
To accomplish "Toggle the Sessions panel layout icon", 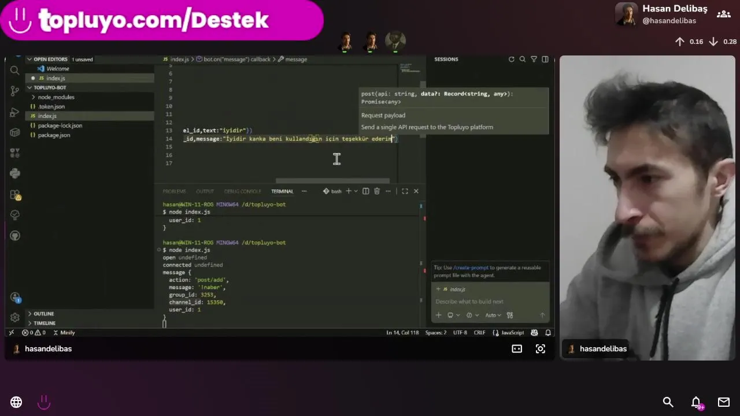I will click(545, 59).
